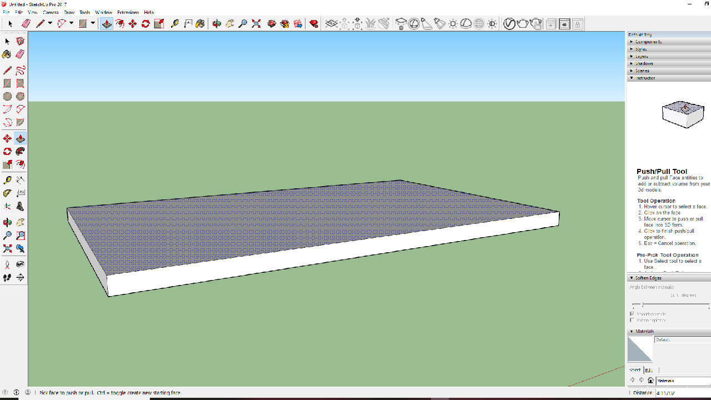Expand the Scenes tray panel

tap(669, 71)
